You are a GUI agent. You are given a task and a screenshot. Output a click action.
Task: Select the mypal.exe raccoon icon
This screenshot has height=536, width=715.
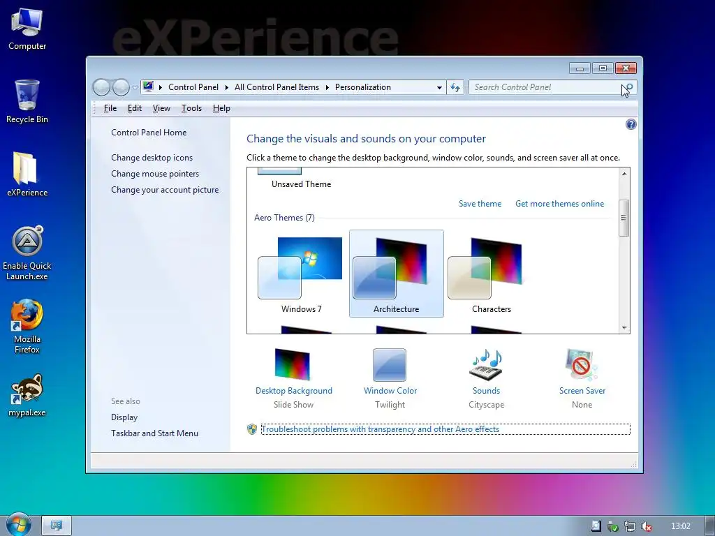(x=27, y=396)
